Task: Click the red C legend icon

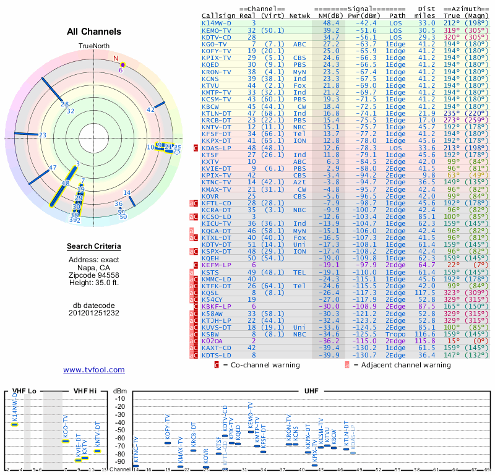Action: [x=217, y=365]
